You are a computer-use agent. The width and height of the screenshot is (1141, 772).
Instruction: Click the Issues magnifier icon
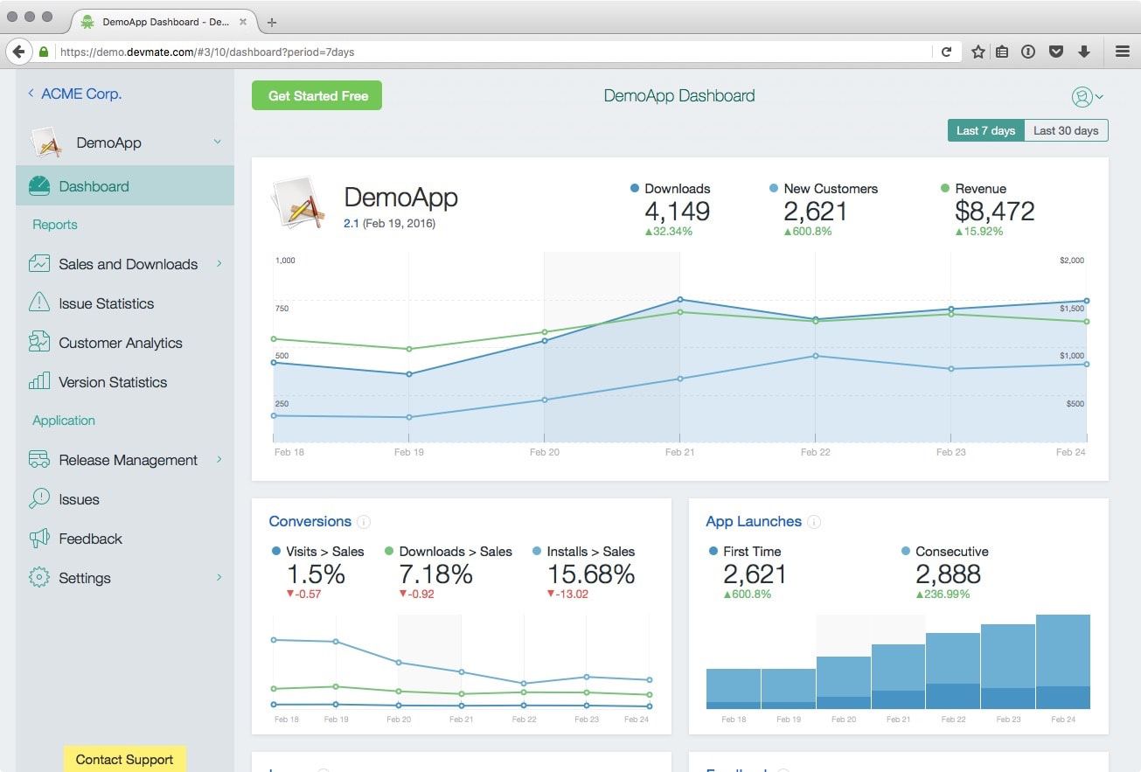click(x=39, y=498)
